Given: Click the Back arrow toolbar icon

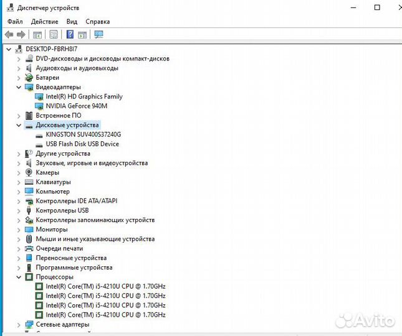Looking at the screenshot, I should click(9, 34).
